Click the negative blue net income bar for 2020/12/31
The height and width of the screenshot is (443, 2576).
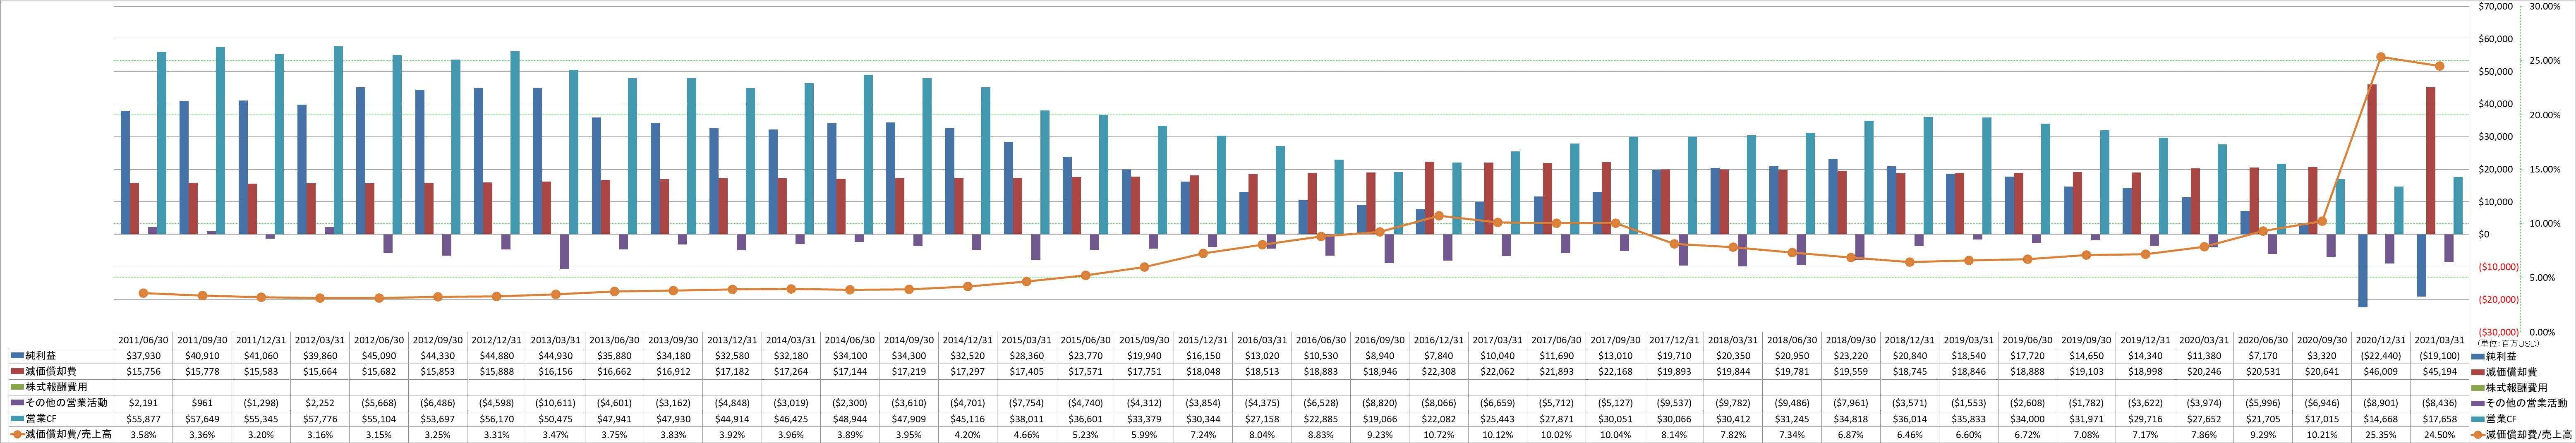coord(2363,270)
